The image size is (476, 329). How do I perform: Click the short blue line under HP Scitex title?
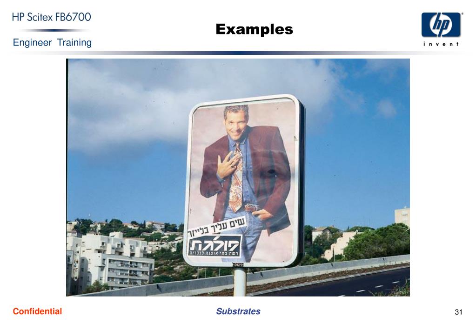54,30
